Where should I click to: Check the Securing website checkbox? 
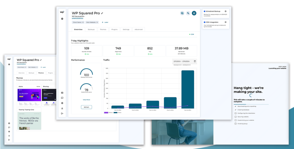[235, 117]
